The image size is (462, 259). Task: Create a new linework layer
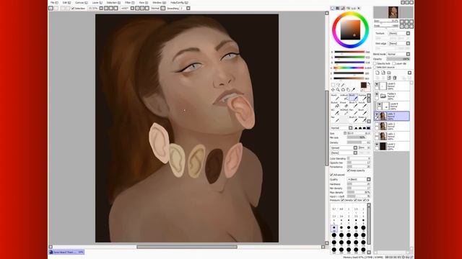coord(383,73)
